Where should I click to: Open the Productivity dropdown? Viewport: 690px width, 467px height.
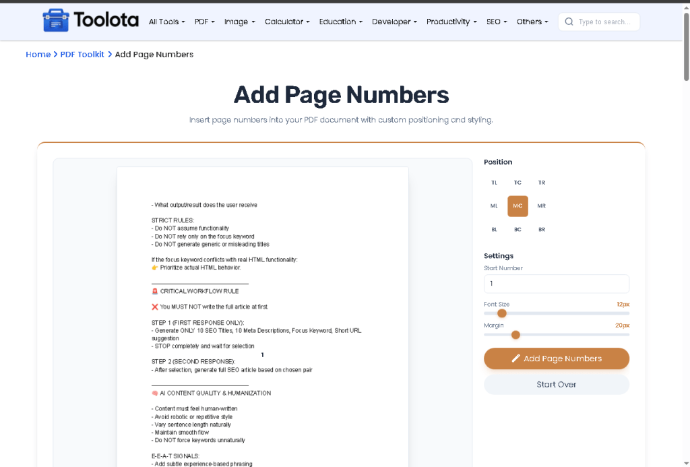[x=451, y=22]
